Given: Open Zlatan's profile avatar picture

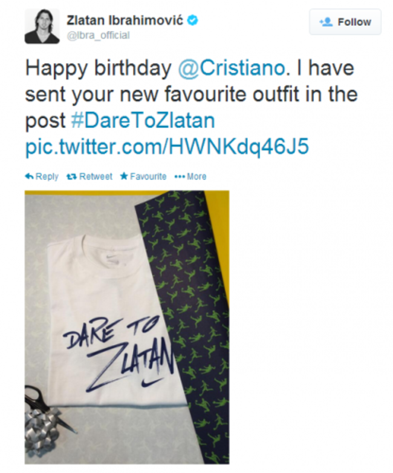Looking at the screenshot, I should tap(42, 26).
